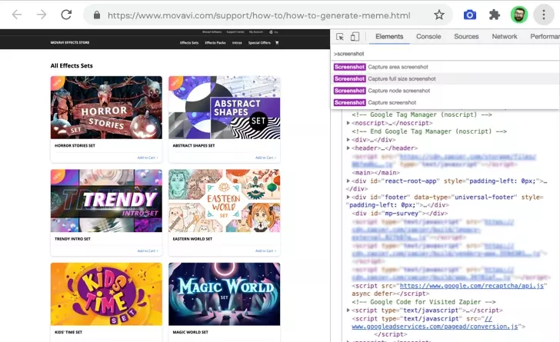Open the Trendy Intro set thumbnail
Image resolution: width=560 pixels, height=342 pixels.
coord(106,201)
